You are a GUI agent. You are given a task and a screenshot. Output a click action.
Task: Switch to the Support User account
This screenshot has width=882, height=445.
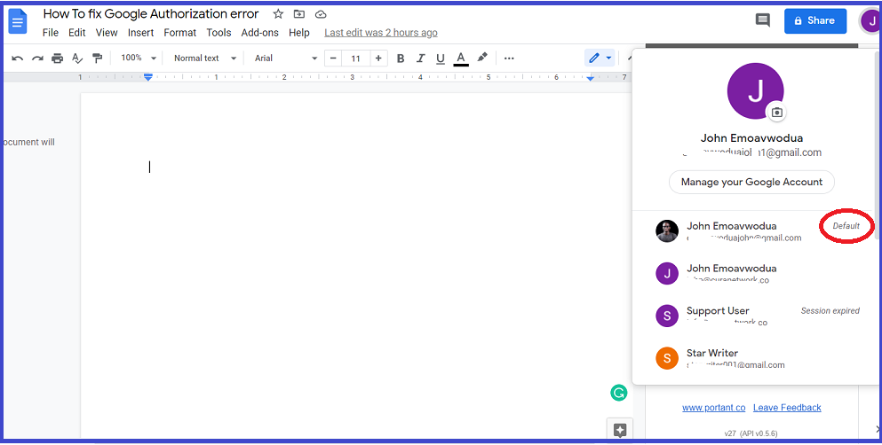(x=754, y=316)
